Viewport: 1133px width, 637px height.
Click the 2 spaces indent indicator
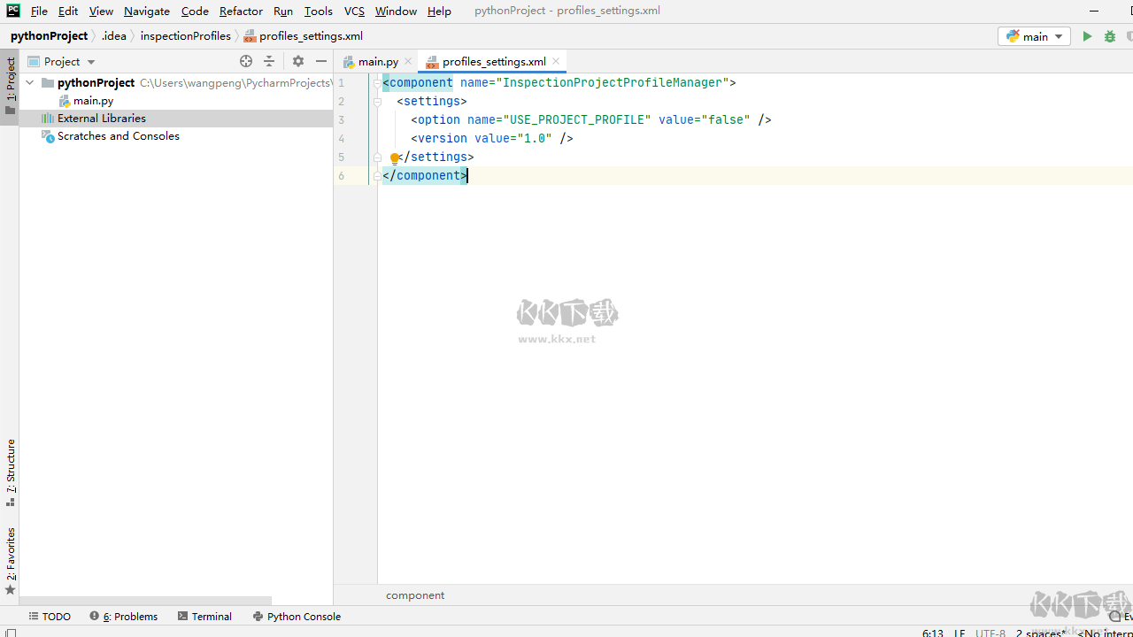(1041, 633)
